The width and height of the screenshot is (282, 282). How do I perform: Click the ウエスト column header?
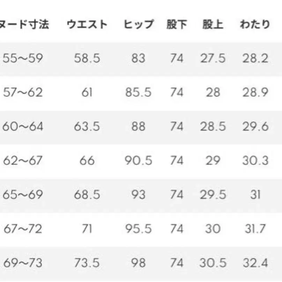tap(87, 25)
